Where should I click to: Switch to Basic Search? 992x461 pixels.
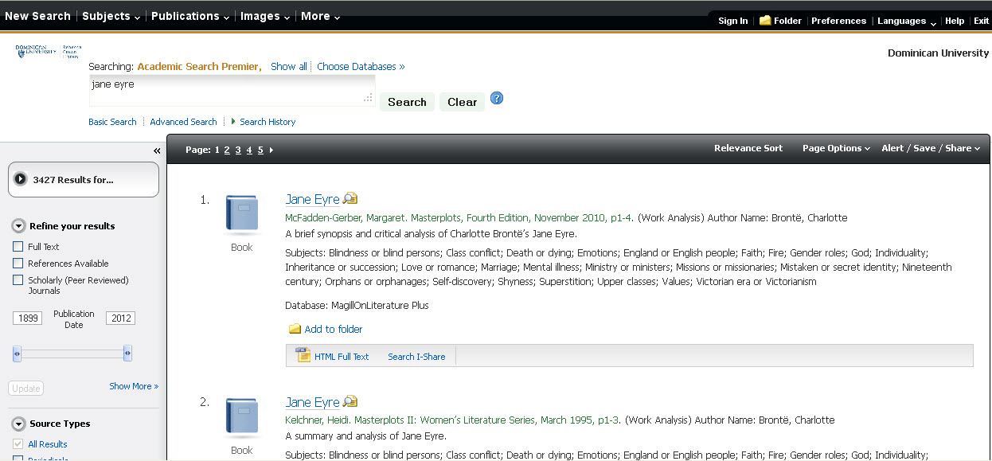[x=112, y=122]
